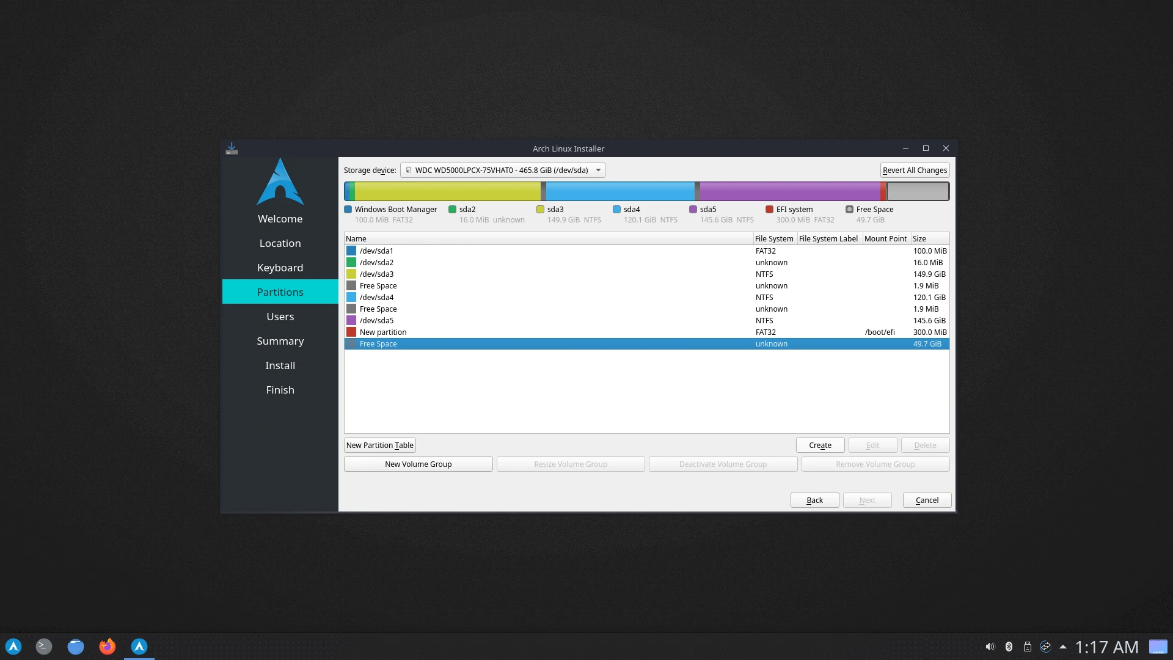The image size is (1173, 660).
Task: Open the network connection tray icon
Action: pyautogui.click(x=1045, y=647)
